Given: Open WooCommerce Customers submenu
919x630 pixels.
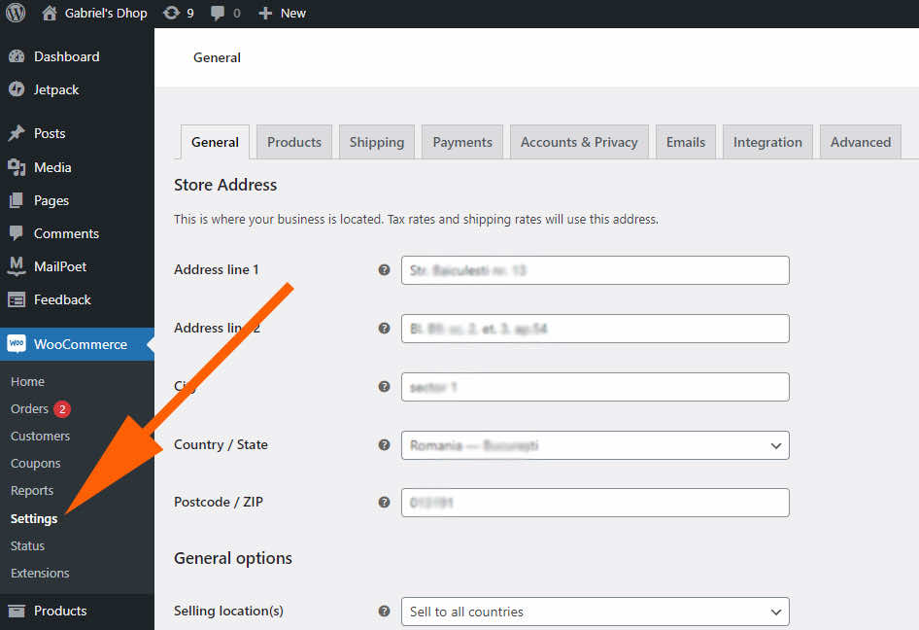Looking at the screenshot, I should pos(40,436).
